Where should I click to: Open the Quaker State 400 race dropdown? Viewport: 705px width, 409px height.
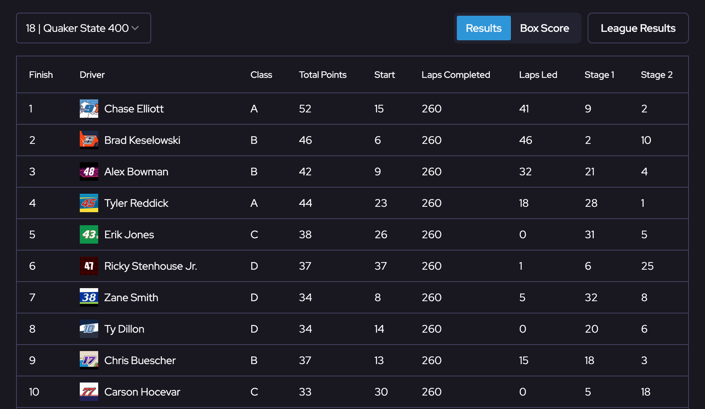tap(83, 28)
